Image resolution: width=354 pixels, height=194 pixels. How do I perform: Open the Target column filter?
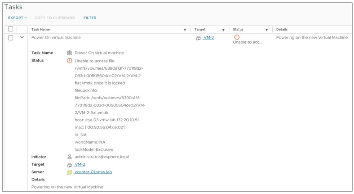[223, 30]
